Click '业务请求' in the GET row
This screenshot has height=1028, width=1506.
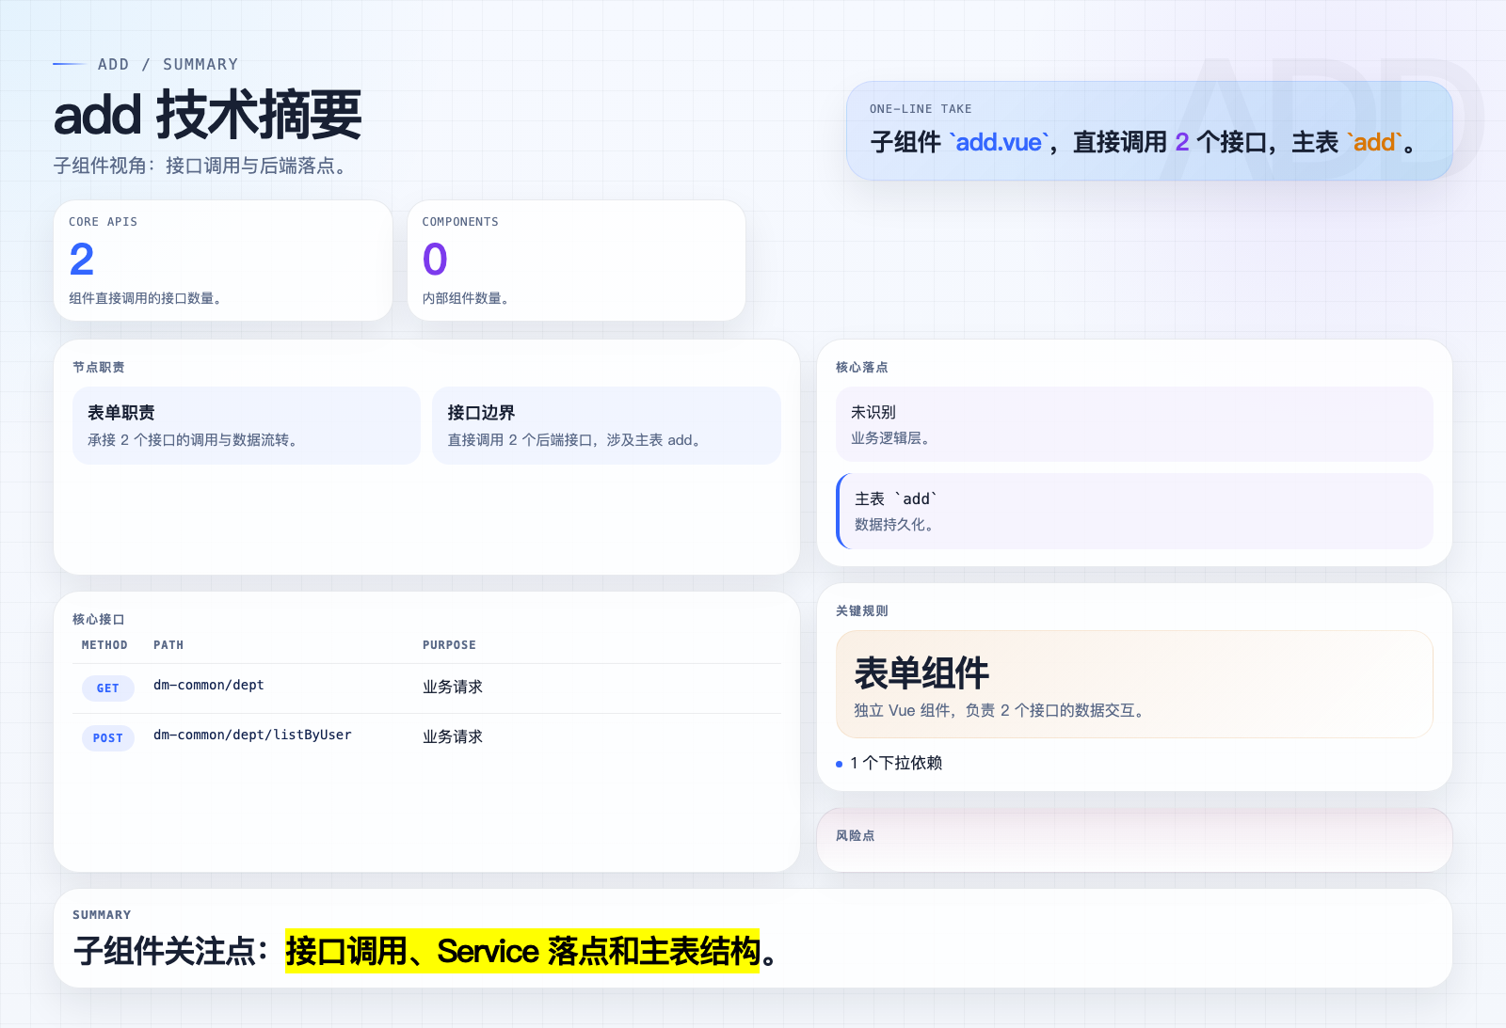pos(453,687)
